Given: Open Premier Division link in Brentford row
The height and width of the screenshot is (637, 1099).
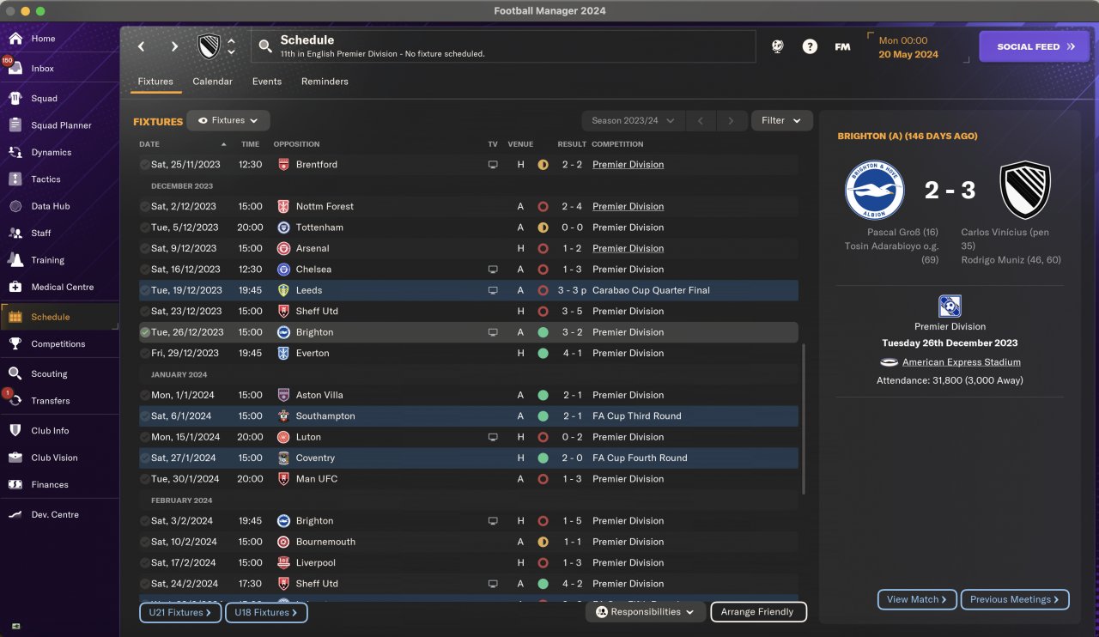Looking at the screenshot, I should [x=628, y=165].
